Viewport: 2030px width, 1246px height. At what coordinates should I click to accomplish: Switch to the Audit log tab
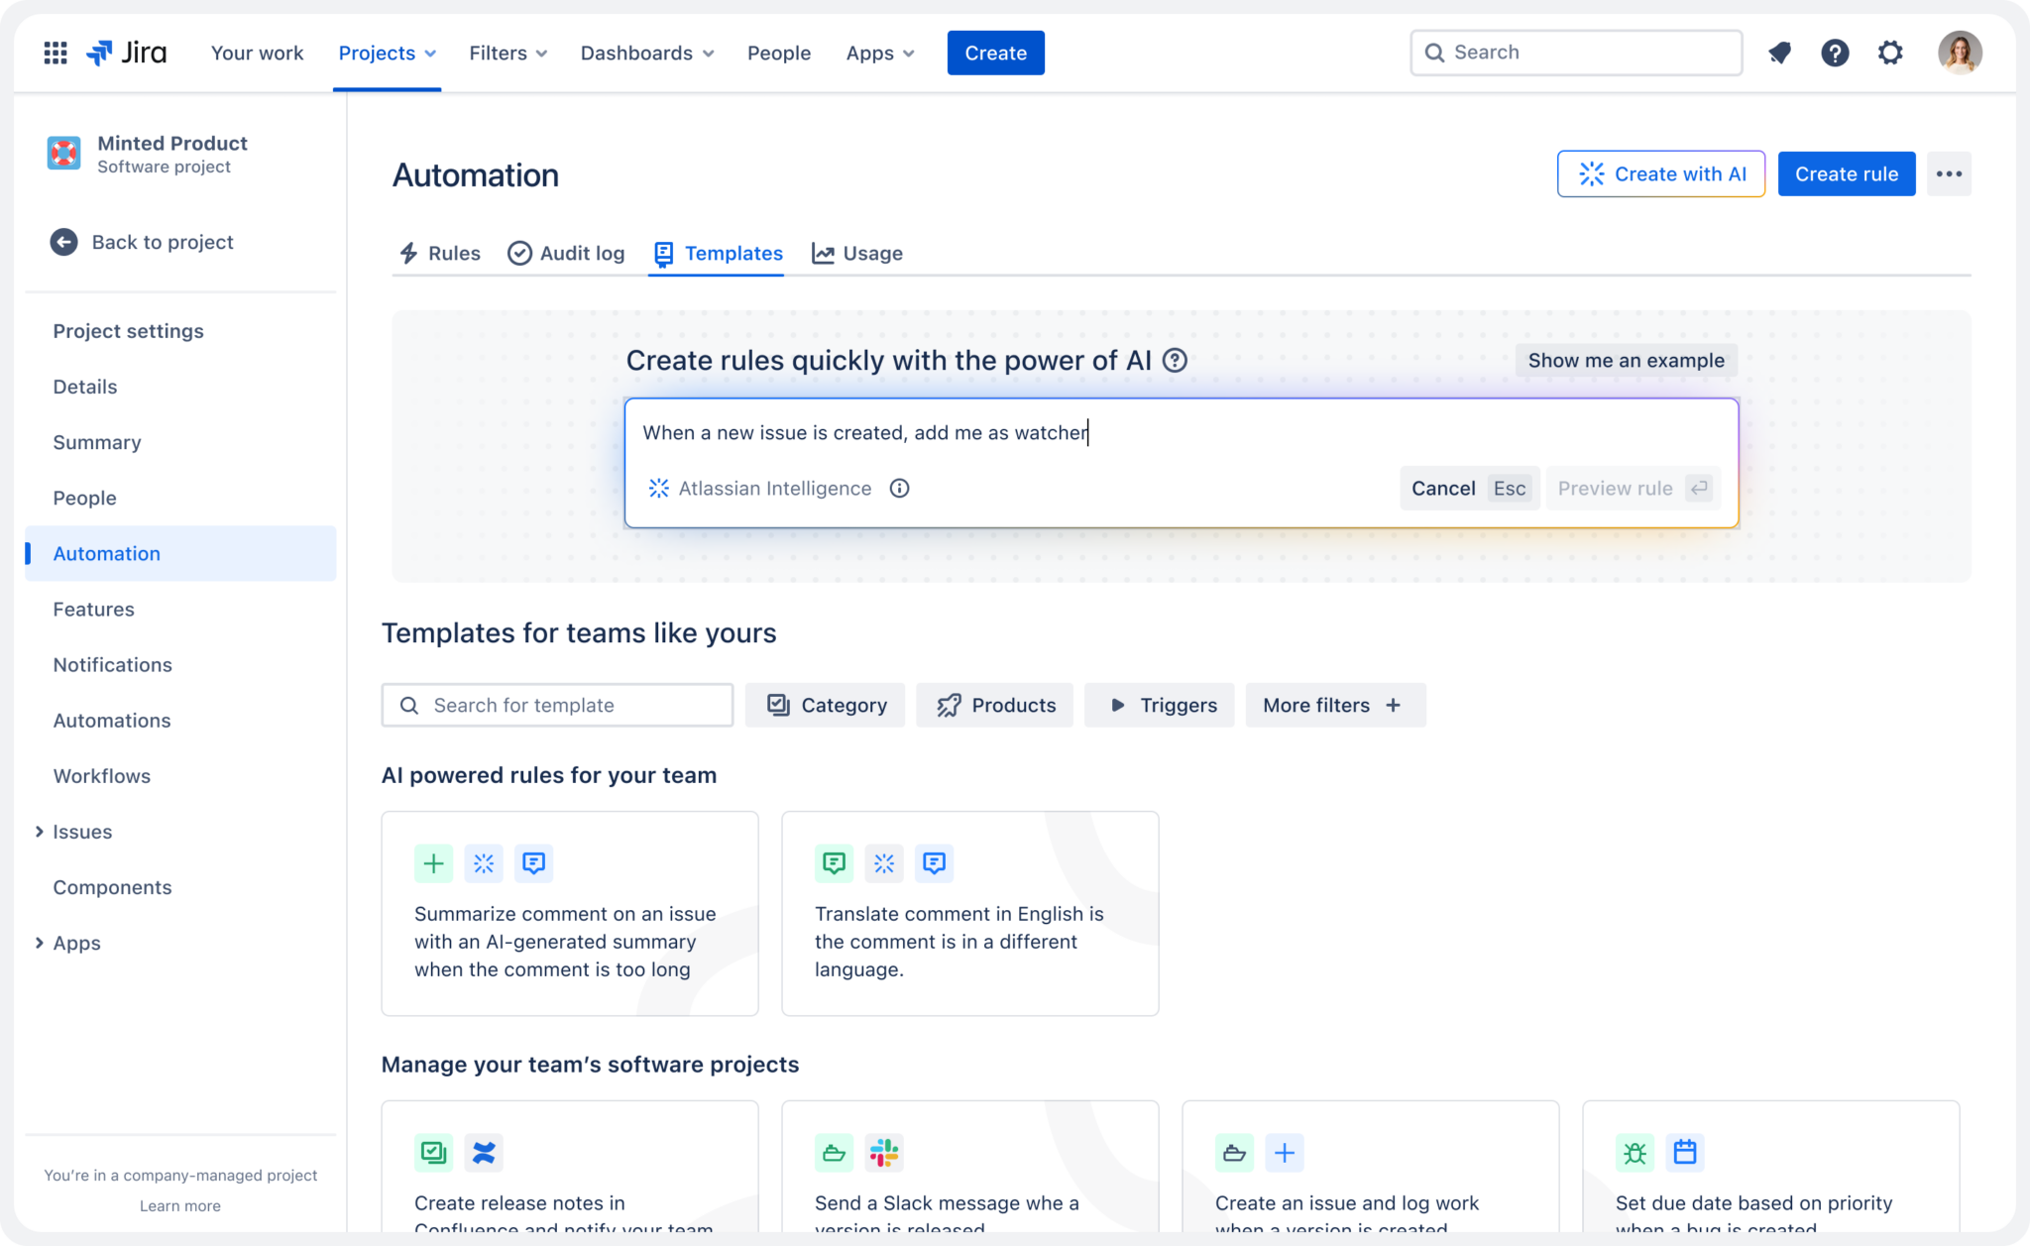566,253
